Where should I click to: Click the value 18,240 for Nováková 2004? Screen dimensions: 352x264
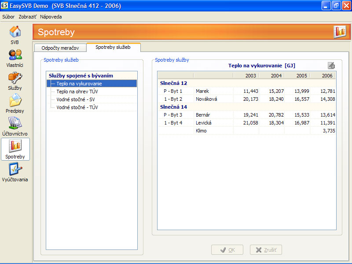pyautogui.click(x=276, y=99)
